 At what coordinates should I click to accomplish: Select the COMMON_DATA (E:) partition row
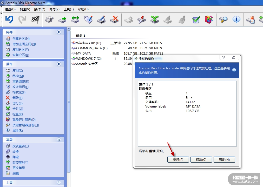pyautogui.click(x=117, y=48)
